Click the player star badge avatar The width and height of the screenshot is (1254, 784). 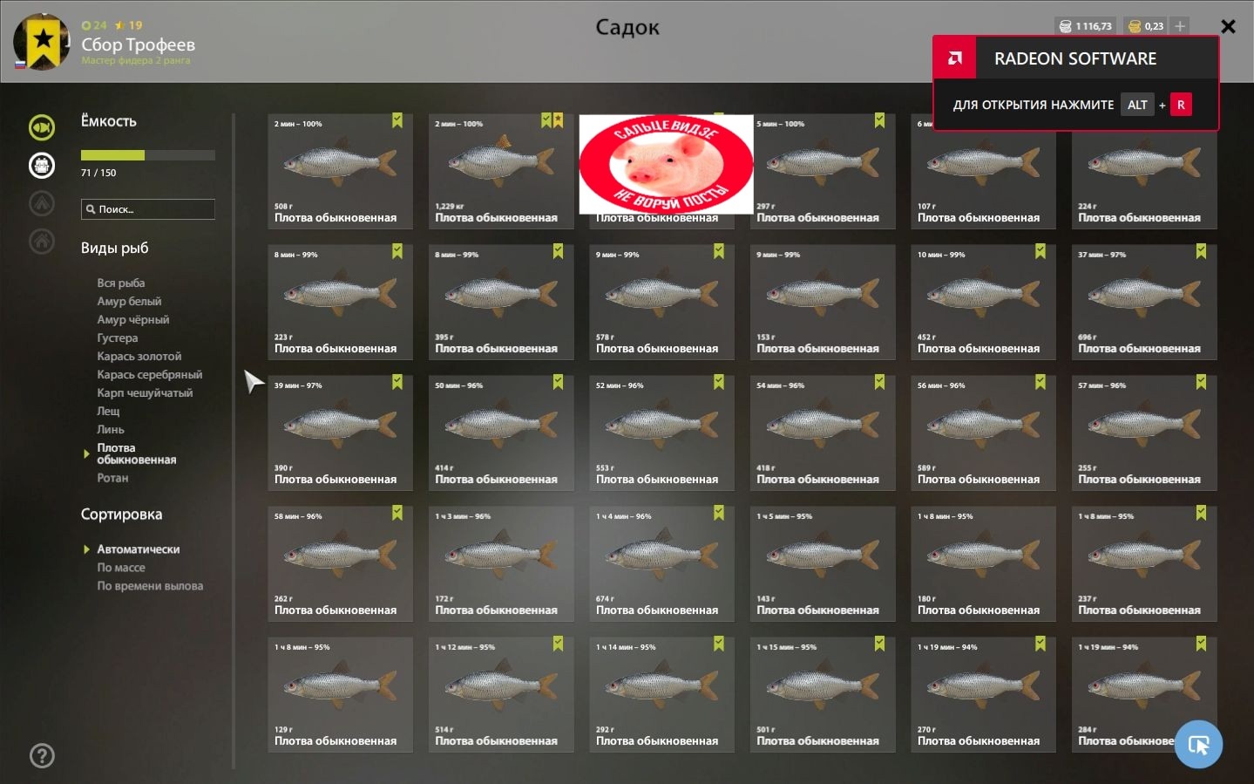[42, 42]
